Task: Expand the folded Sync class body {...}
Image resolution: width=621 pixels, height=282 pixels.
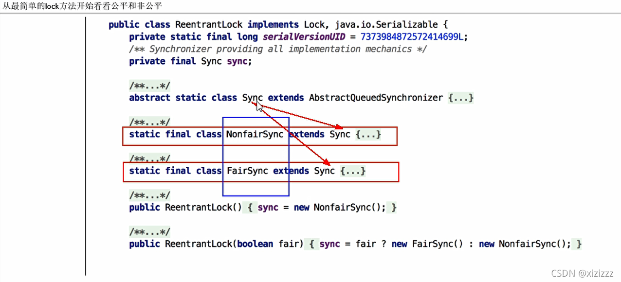Action: (x=461, y=98)
